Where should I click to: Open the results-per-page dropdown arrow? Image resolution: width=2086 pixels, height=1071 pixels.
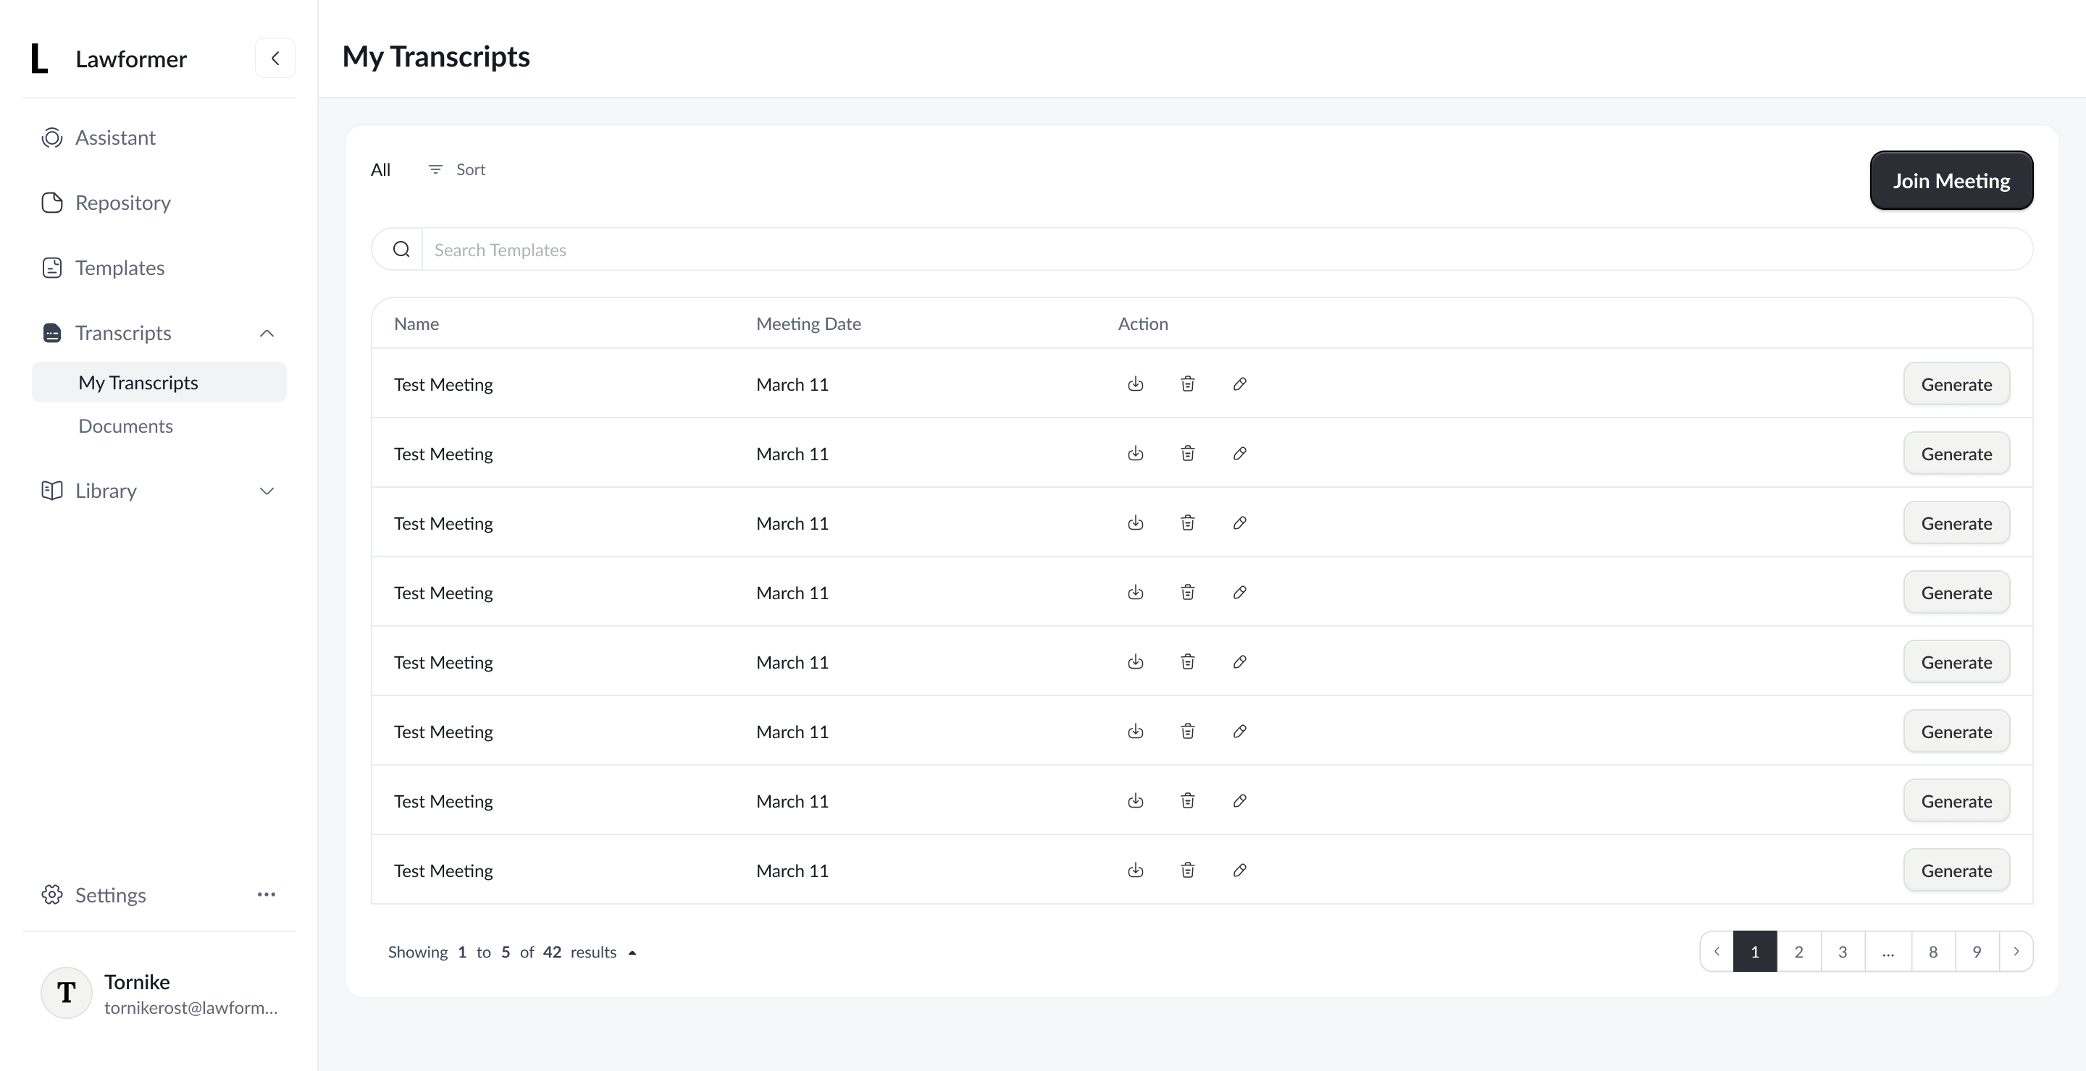click(x=632, y=953)
